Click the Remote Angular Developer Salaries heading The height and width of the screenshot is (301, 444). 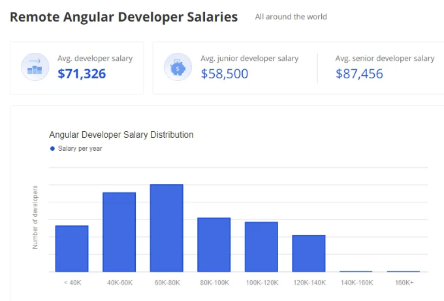(124, 17)
